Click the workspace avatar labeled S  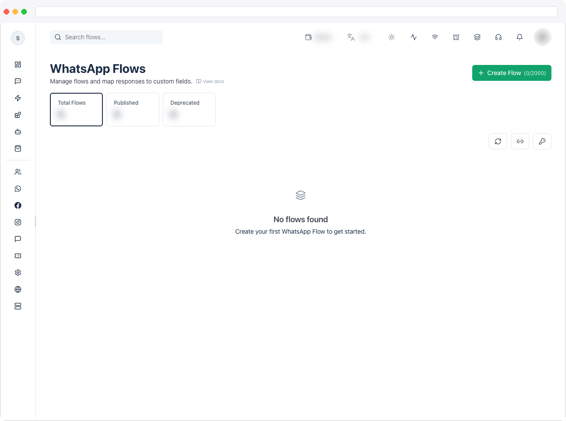pyautogui.click(x=18, y=38)
